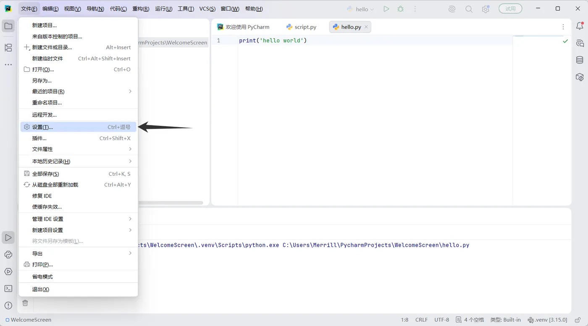Expand the 最近的项目 submenu
This screenshot has height=326, width=588.
coord(78,91)
